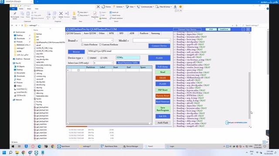Screen dimensions: 279x156
Task: Click Read Partition Table button
Action: (128, 63)
